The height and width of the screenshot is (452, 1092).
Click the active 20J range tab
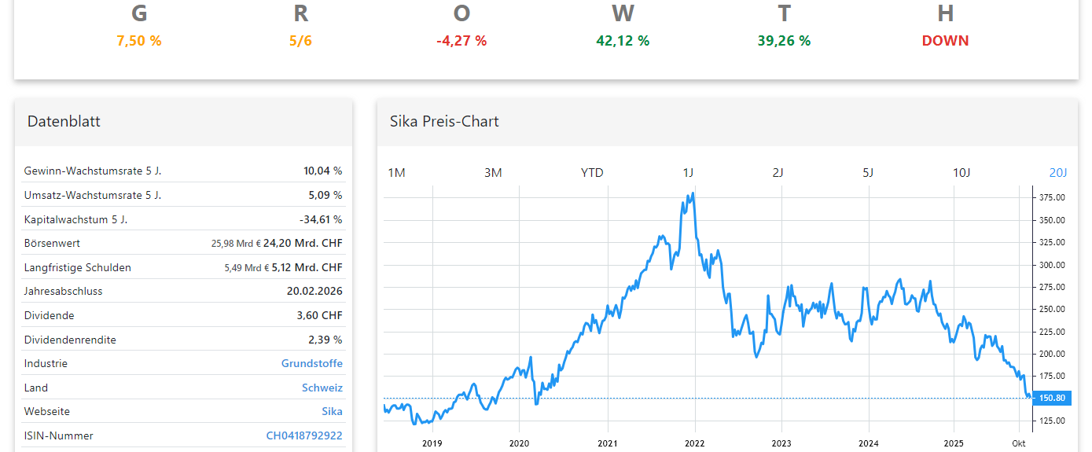(x=1057, y=173)
